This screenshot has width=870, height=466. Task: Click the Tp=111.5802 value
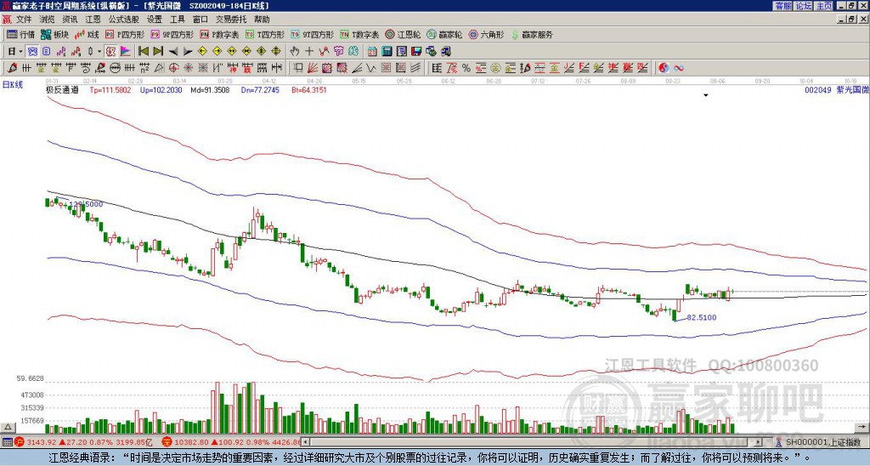click(110, 89)
